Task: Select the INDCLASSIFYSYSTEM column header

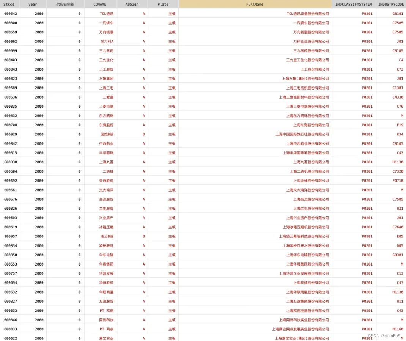Action: pyautogui.click(x=354, y=4)
